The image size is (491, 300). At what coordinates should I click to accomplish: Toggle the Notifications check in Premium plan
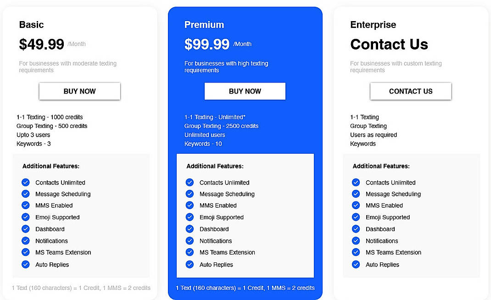tap(190, 240)
